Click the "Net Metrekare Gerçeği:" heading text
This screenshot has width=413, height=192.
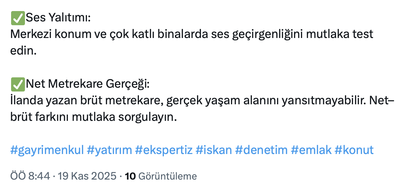click(x=87, y=84)
